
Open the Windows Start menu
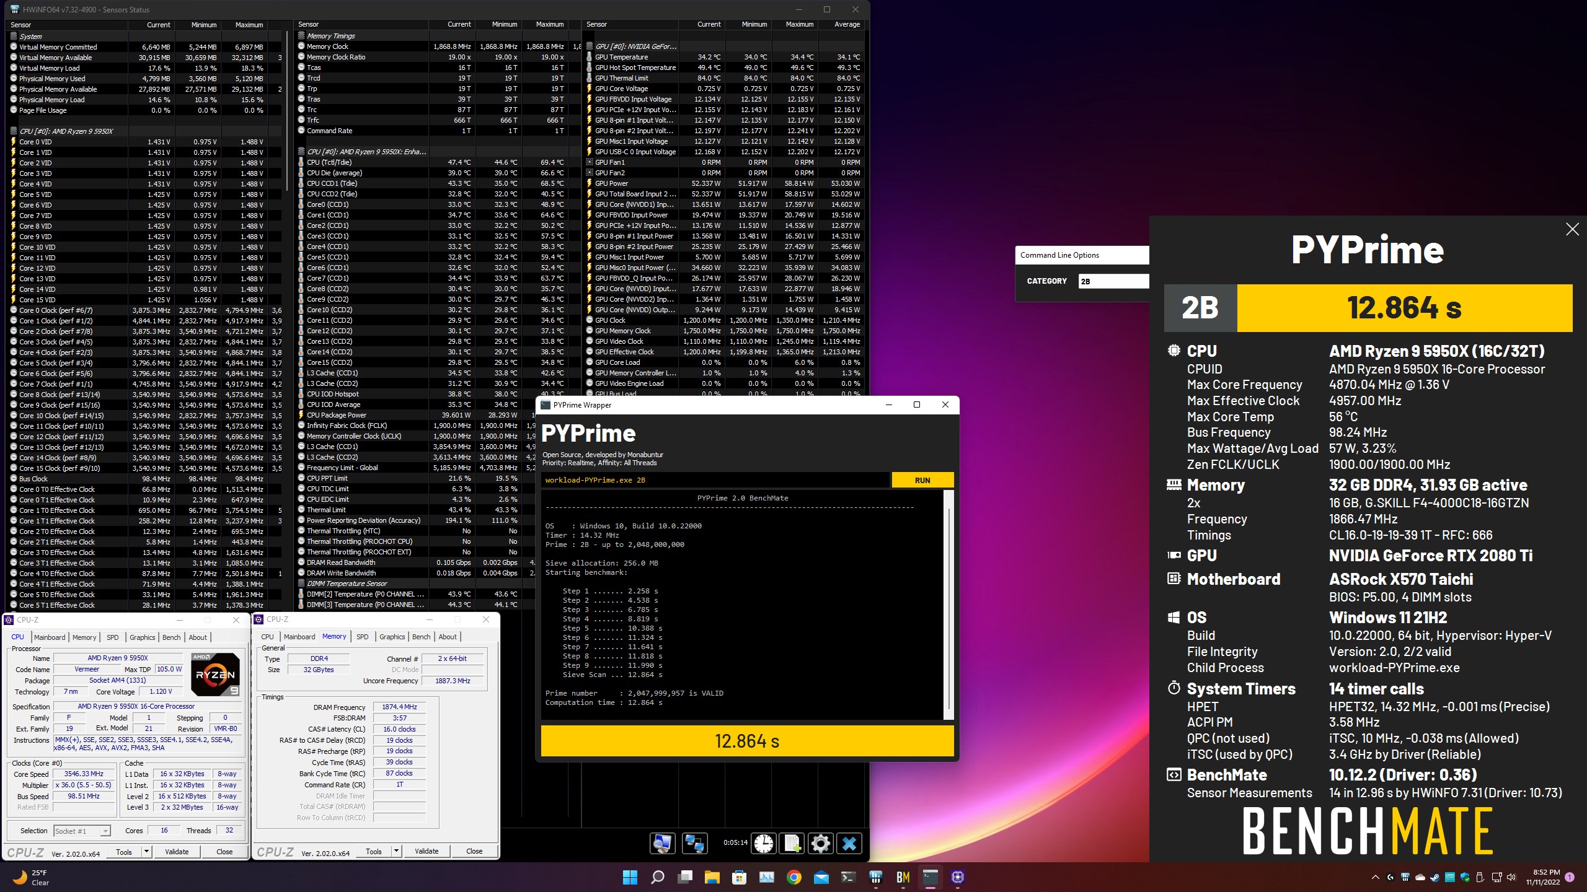click(x=630, y=877)
